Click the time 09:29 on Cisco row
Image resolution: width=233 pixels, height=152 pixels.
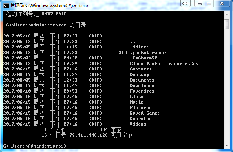coord(71,64)
